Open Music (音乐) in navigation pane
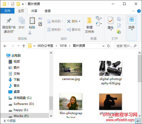Screen dimensions: 142x124 coord(14,86)
